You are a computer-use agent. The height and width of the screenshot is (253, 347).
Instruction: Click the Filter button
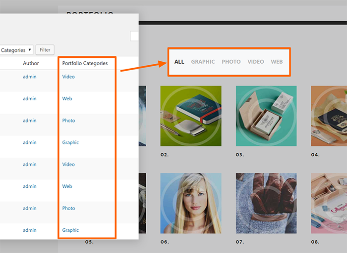(45, 50)
